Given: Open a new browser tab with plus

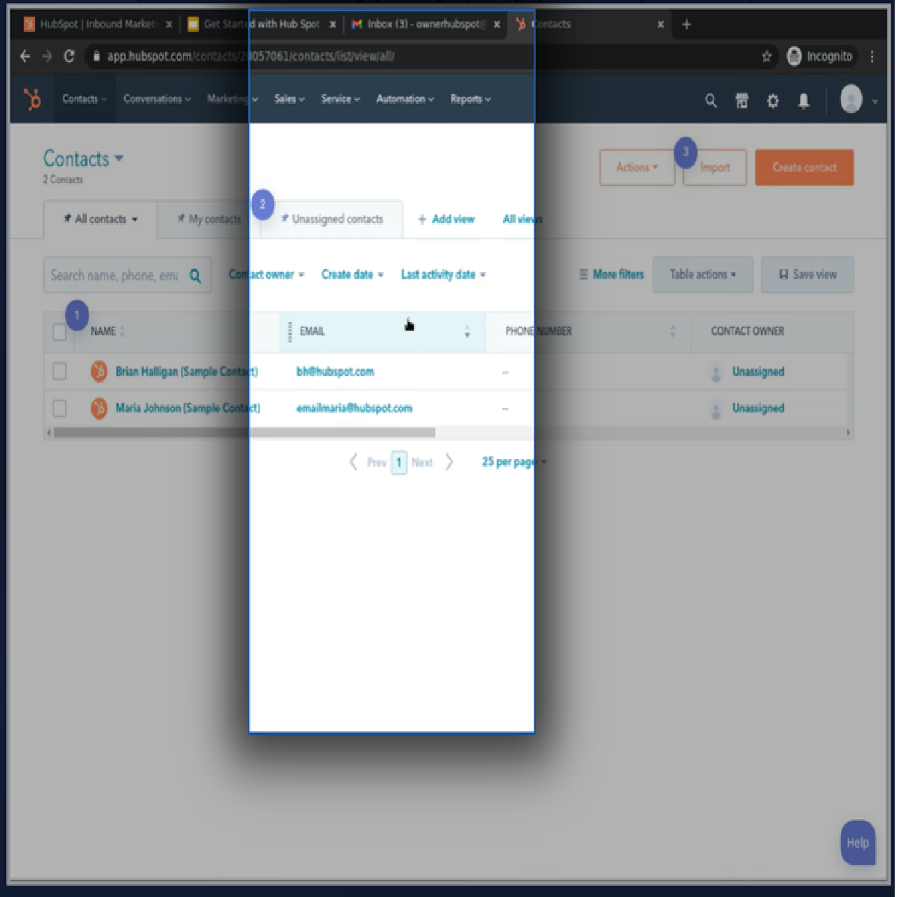Looking at the screenshot, I should pyautogui.click(x=686, y=24).
